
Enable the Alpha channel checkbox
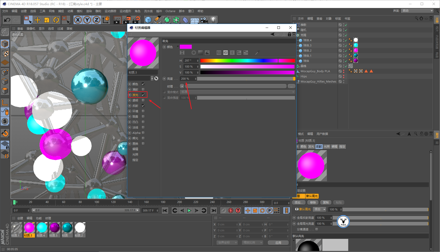click(x=143, y=133)
